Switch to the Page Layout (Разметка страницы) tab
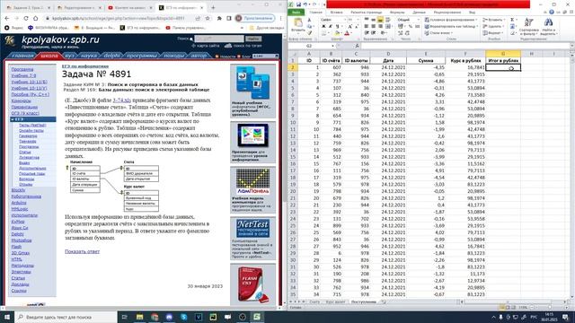Screen dimensions: 575x323 366,12
